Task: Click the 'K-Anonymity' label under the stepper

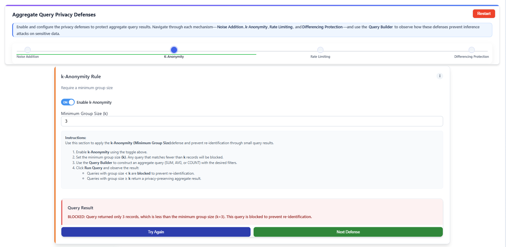Action: pos(174,57)
